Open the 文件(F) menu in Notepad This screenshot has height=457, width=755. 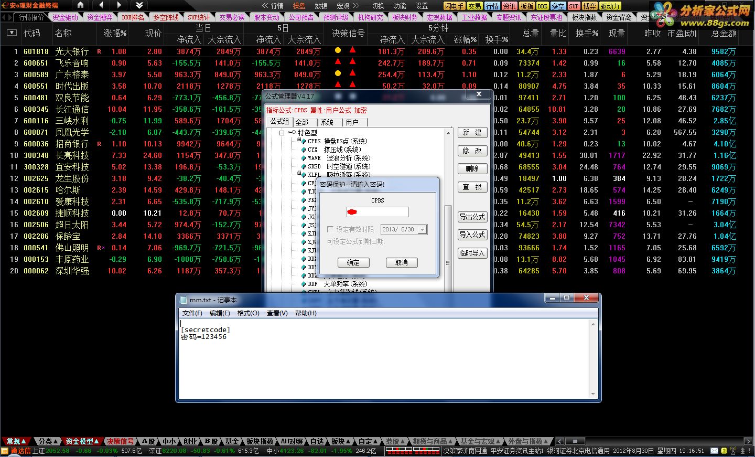click(x=192, y=313)
